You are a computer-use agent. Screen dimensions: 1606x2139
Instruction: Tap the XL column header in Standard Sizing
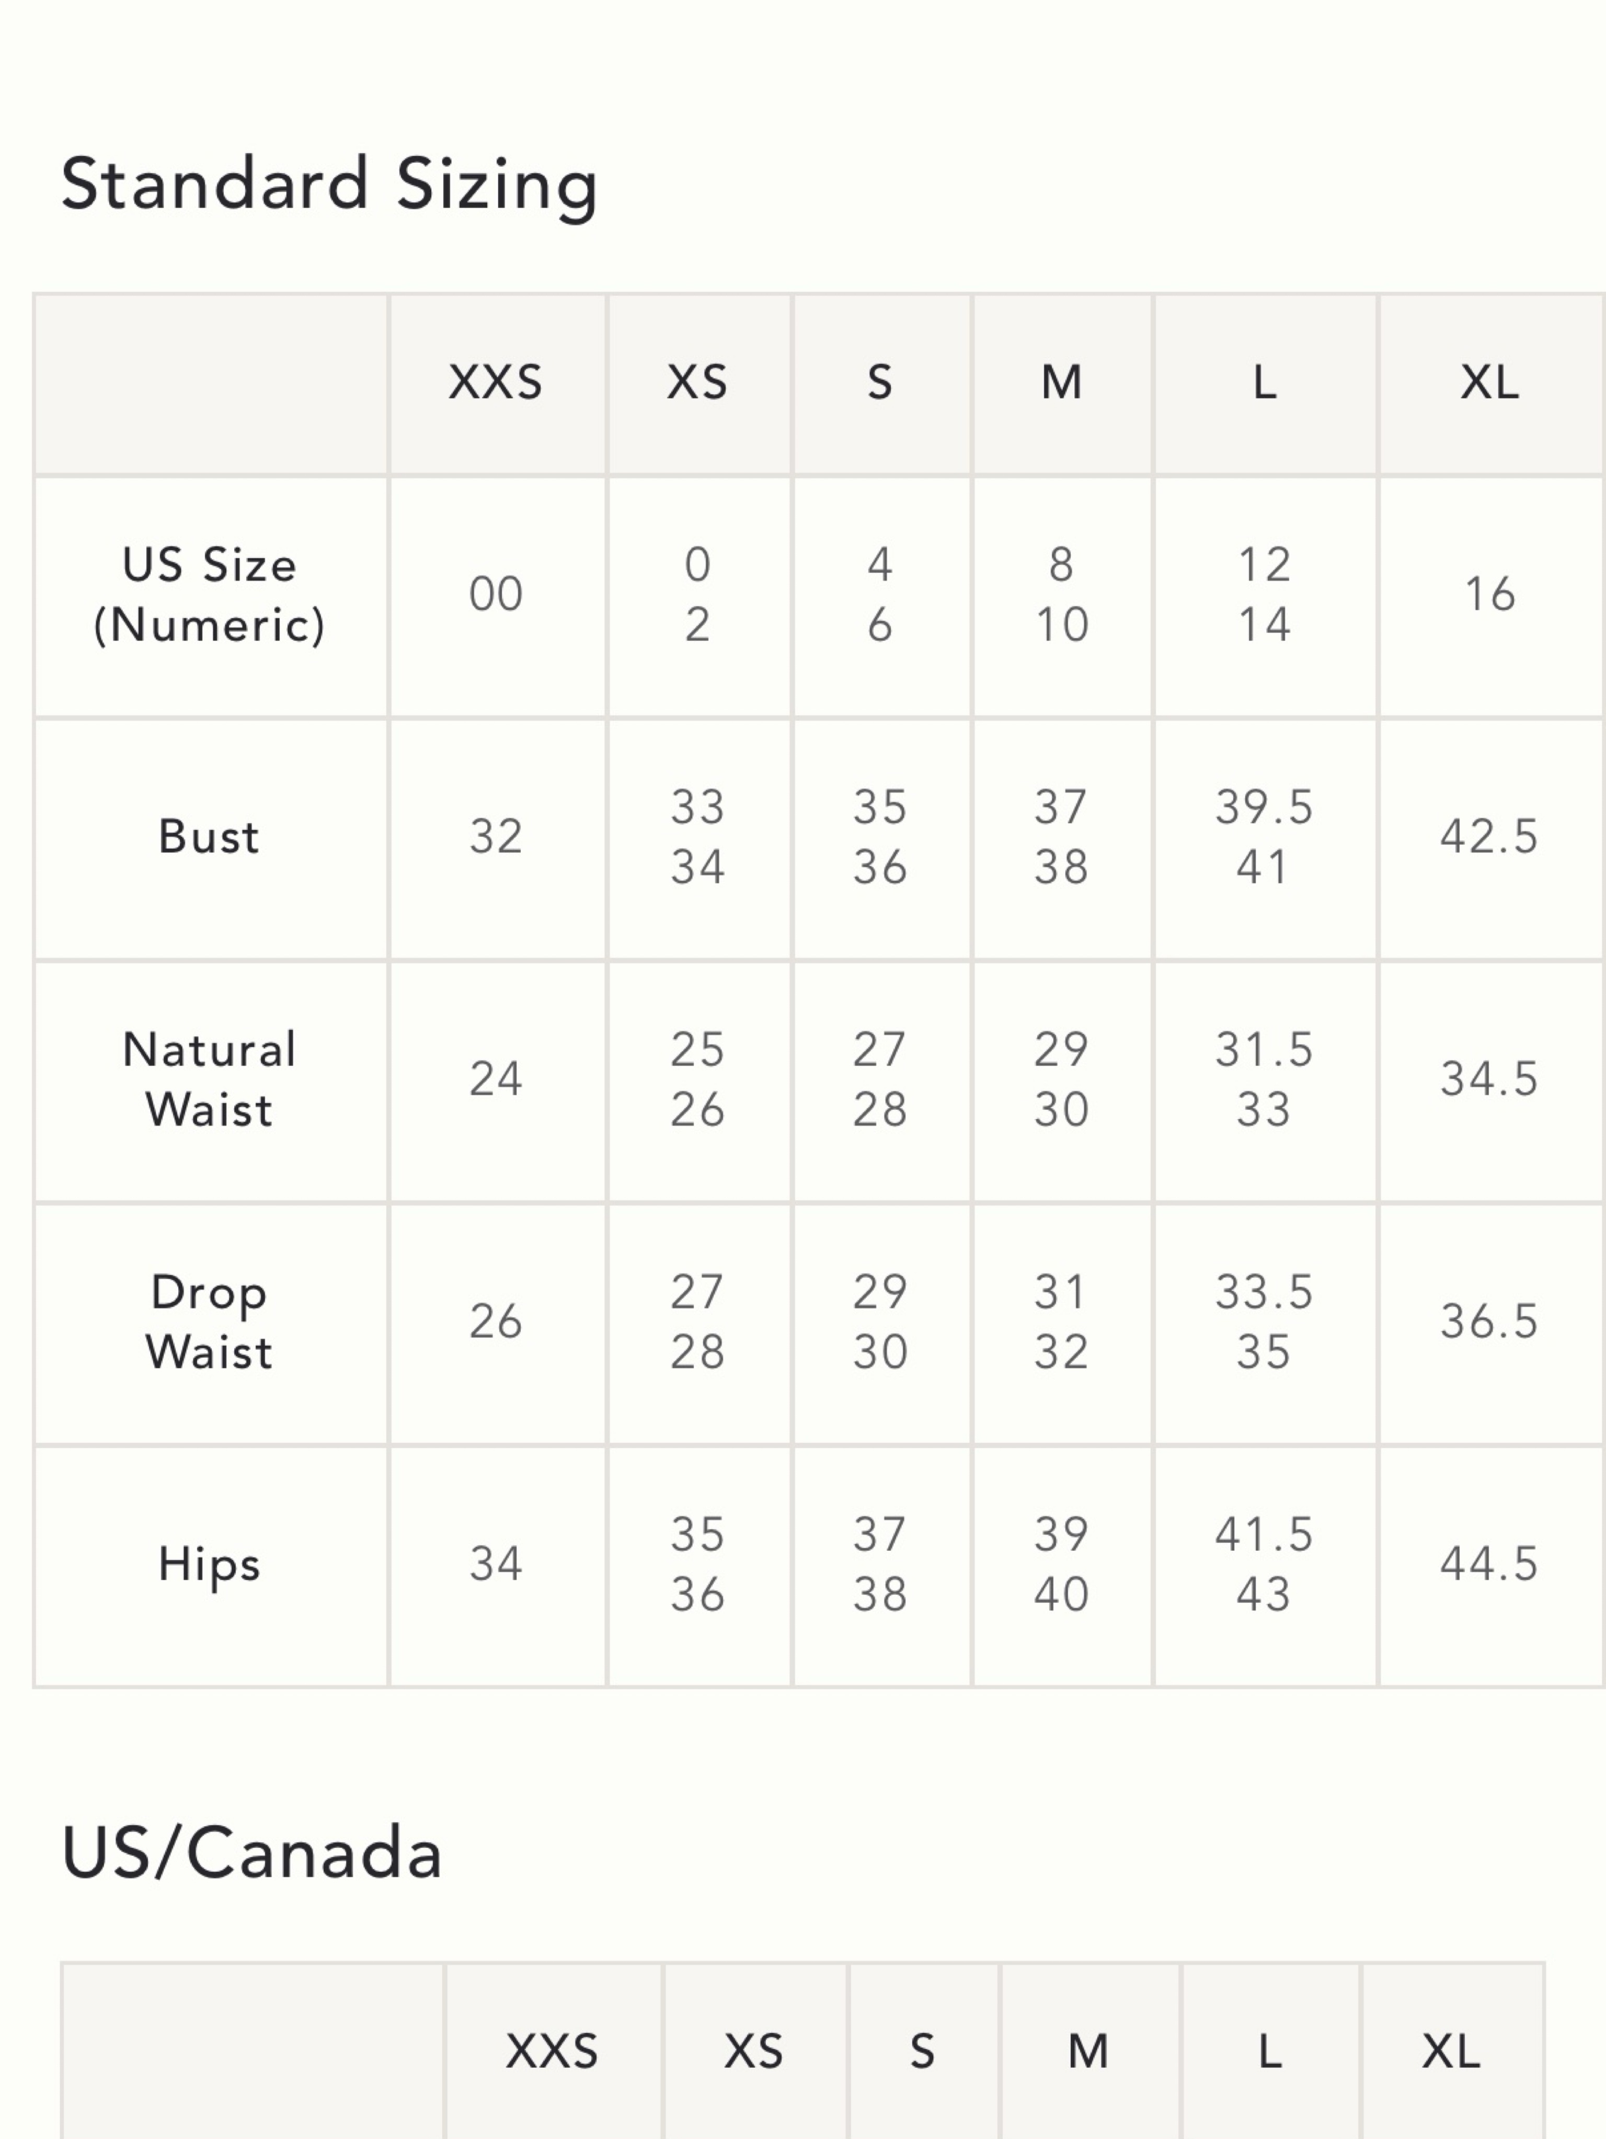coord(1490,382)
